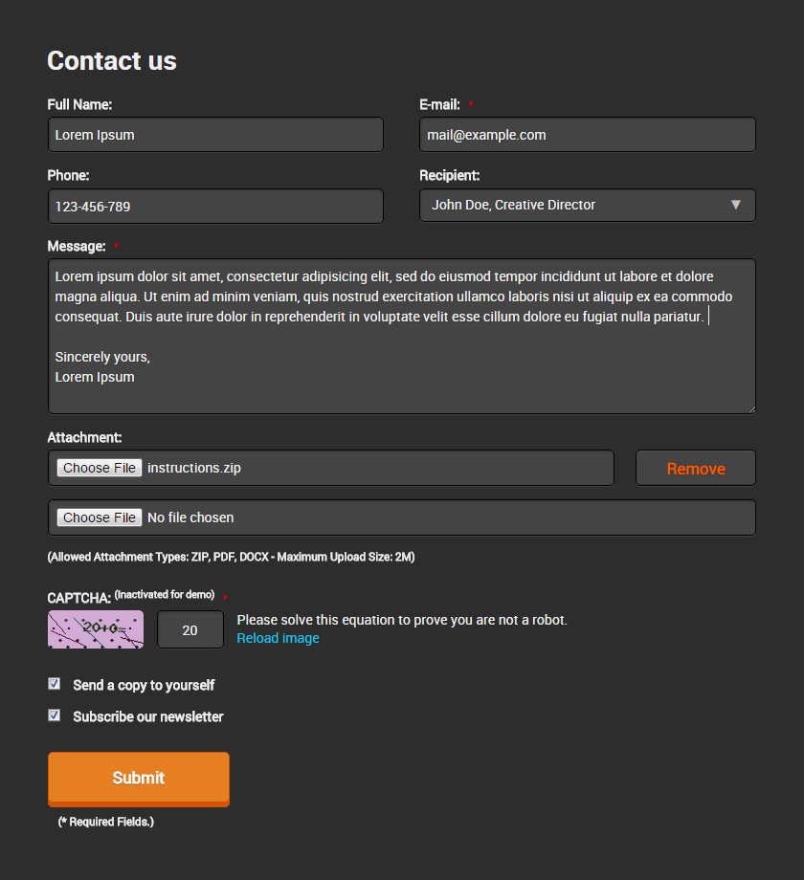Image resolution: width=804 pixels, height=880 pixels.
Task: Open the Recipient John Doe dropdown
Action: 588,206
